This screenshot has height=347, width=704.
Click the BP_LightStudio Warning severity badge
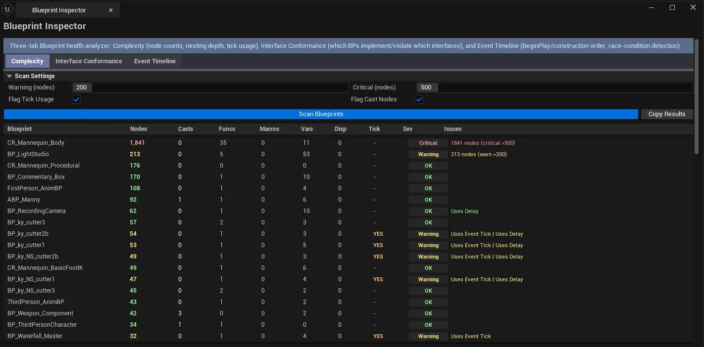[428, 154]
